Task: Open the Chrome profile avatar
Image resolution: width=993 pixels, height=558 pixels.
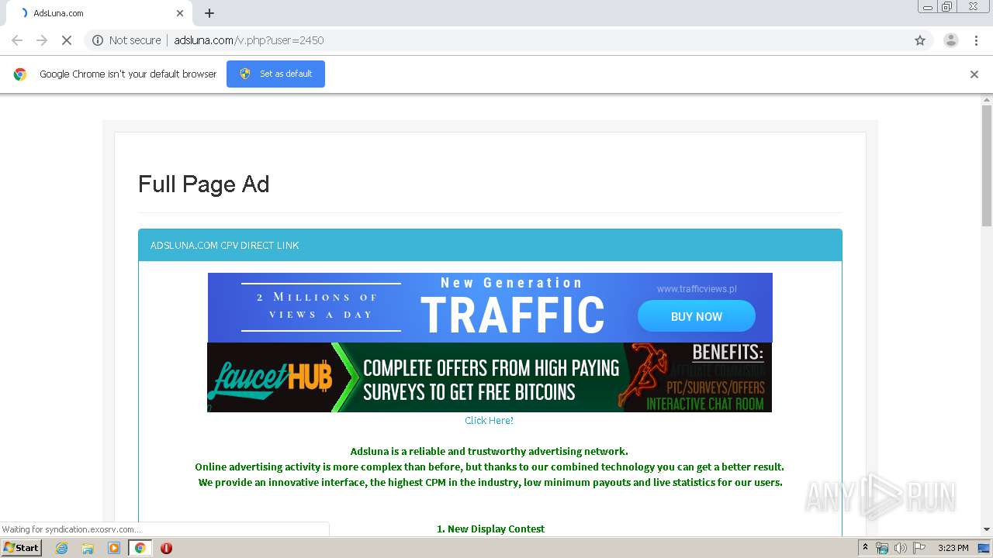Action: (x=951, y=40)
